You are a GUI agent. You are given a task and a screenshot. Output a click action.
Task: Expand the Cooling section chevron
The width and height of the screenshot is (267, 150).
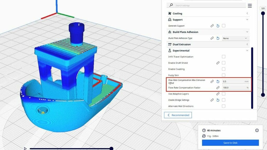click(x=247, y=13)
